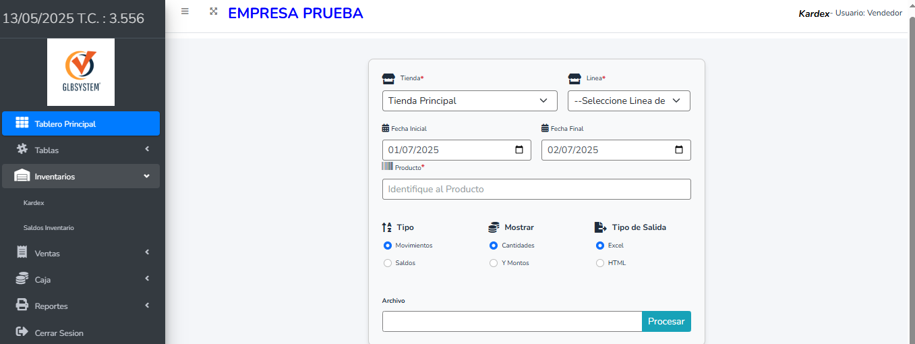Viewport: 915px width, 344px height.
Task: Click the Ventas receipt icon
Action: 22,253
